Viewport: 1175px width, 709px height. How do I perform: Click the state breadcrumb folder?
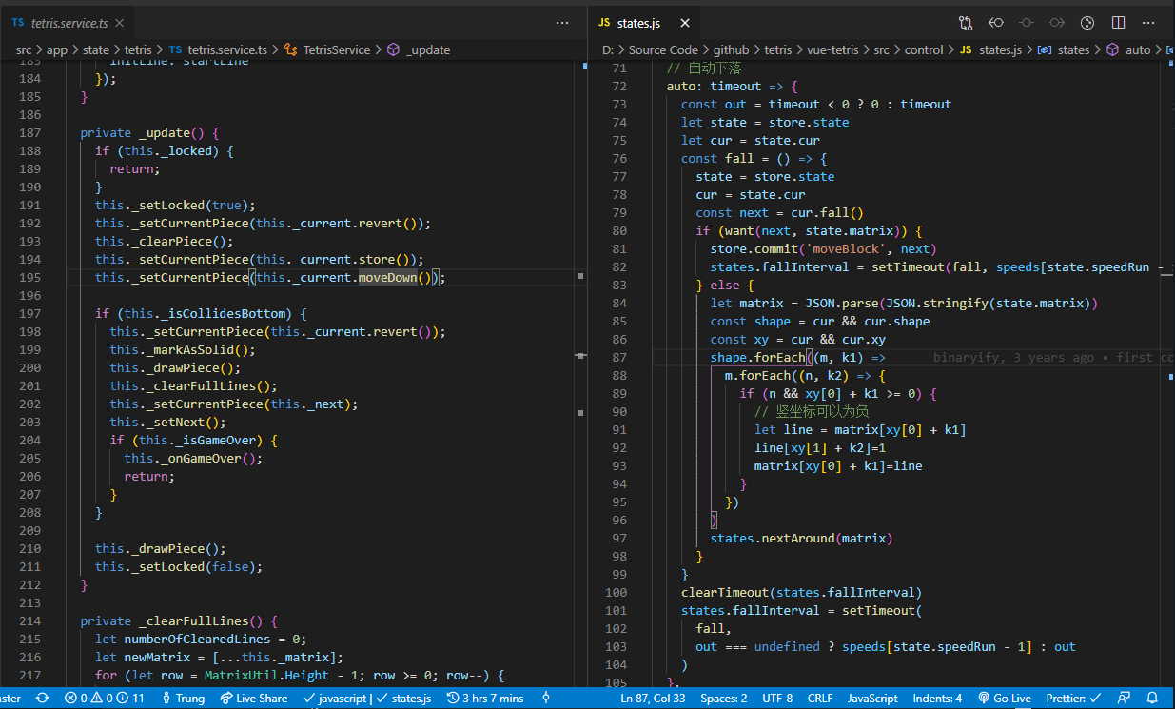98,49
